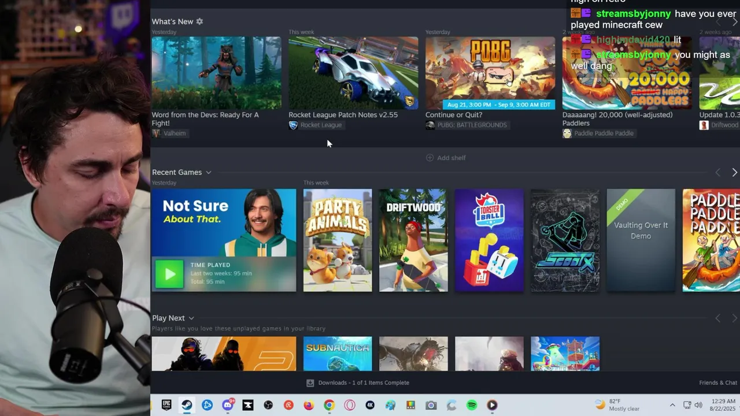Open the colorful waterpark cover in Play Next
Image resolution: width=740 pixels, height=416 pixels.
pyautogui.click(x=565, y=354)
